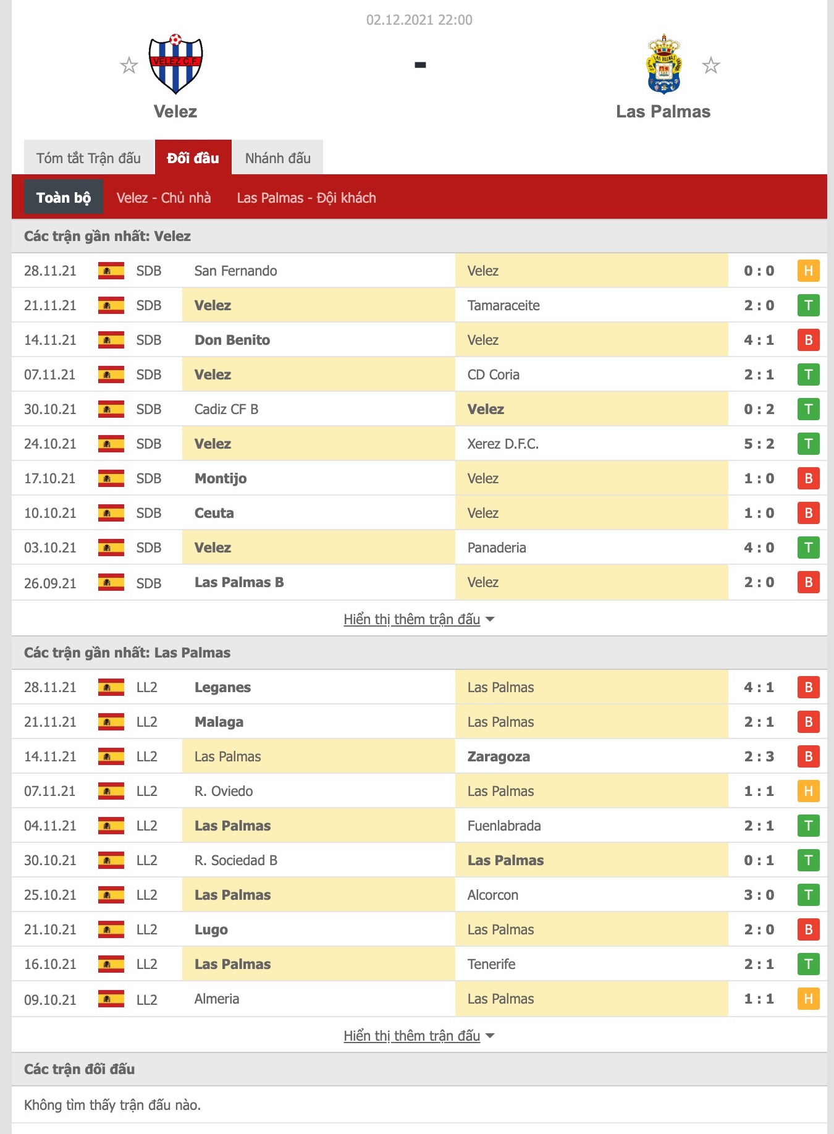Image resolution: width=834 pixels, height=1134 pixels.
Task: Open Las Palmas B team name
Action: pyautogui.click(x=239, y=582)
